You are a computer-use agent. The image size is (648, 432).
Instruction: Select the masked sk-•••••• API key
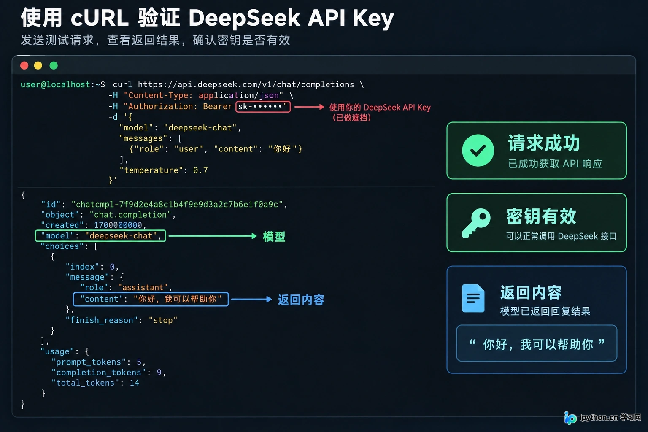coord(263,107)
